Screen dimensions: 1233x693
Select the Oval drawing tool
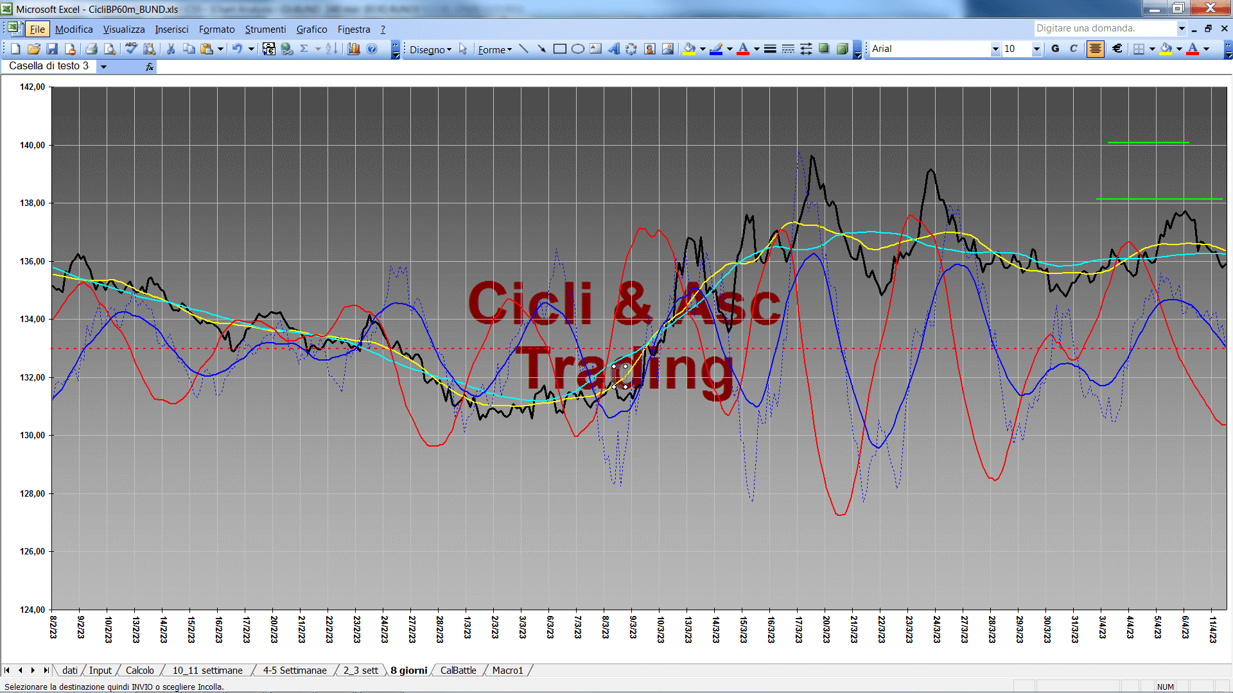(577, 49)
